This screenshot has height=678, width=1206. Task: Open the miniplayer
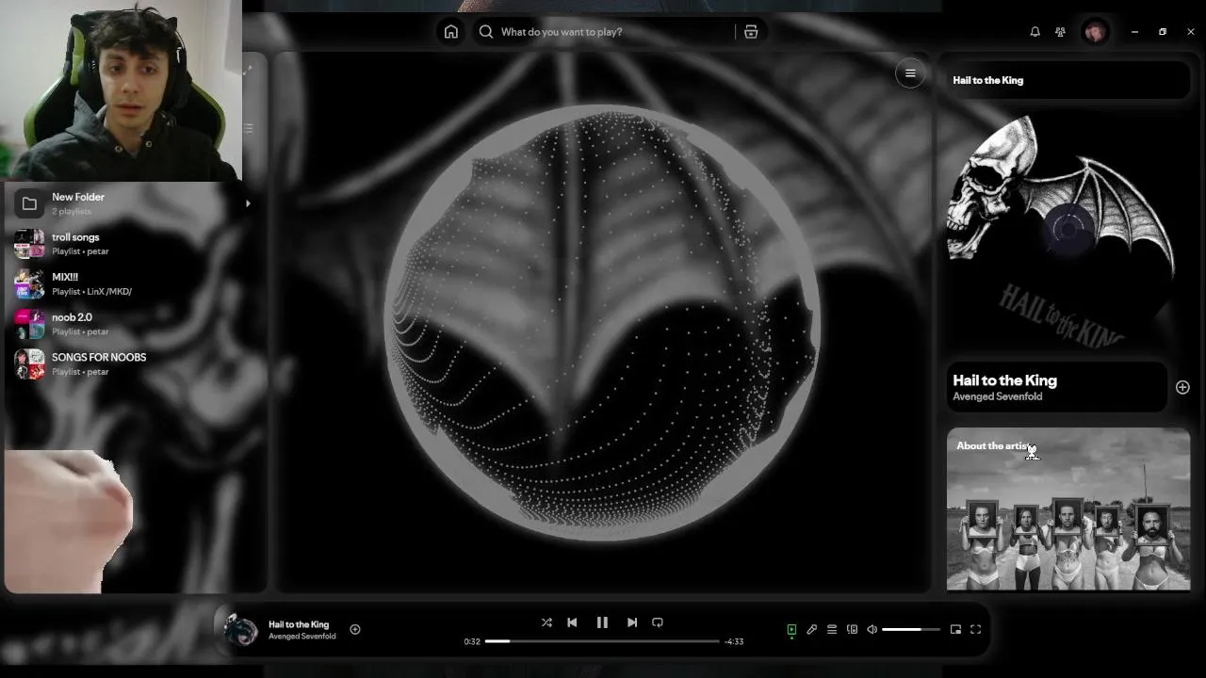(955, 629)
